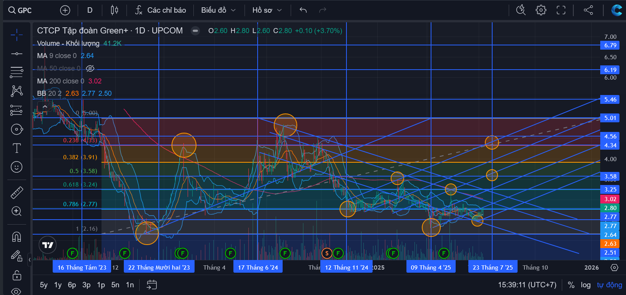Select the 'Volume - Khối lượng' legend
626x295 pixels.
click(68, 43)
